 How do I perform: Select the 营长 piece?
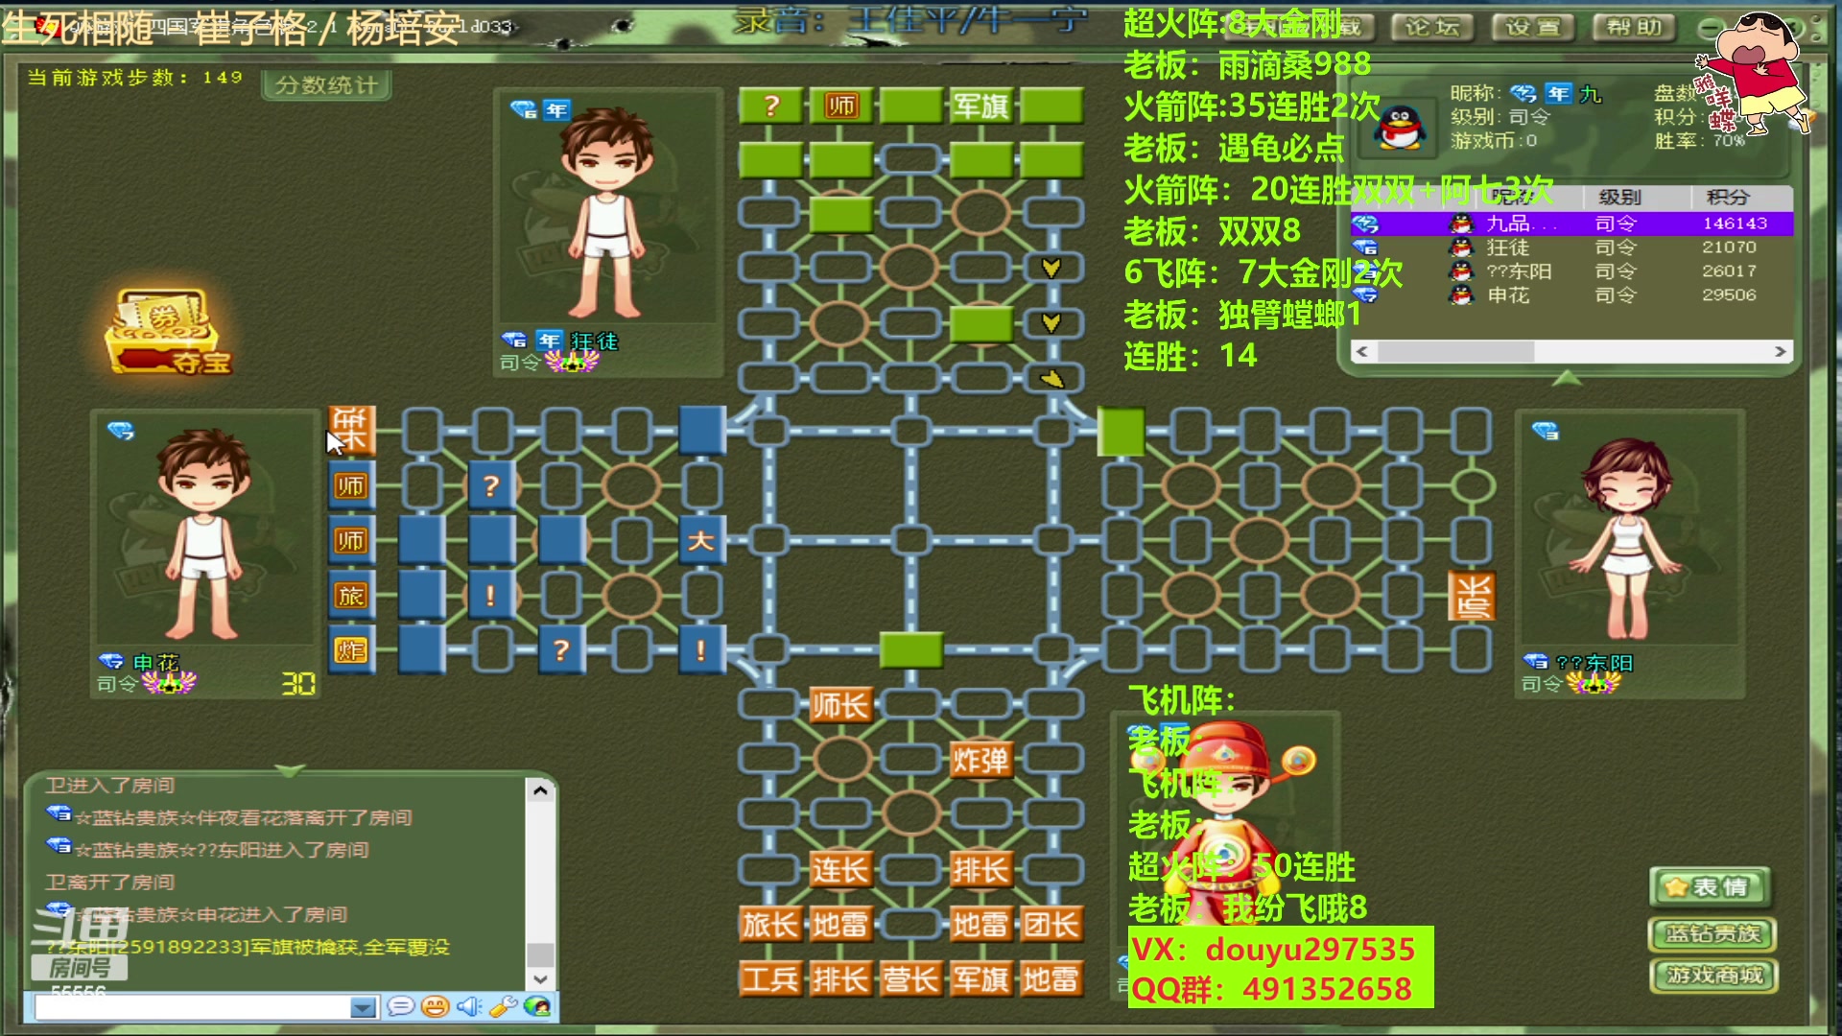click(910, 979)
